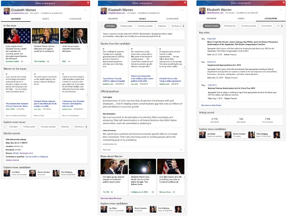Select Environment chip in Legislation panel
Viewport: 287px width, 216px height.
click(x=266, y=26)
